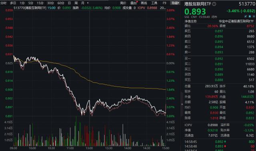Click 卖三 price 0.895
Viewport: 256px width, 151px height.
click(x=219, y=42)
